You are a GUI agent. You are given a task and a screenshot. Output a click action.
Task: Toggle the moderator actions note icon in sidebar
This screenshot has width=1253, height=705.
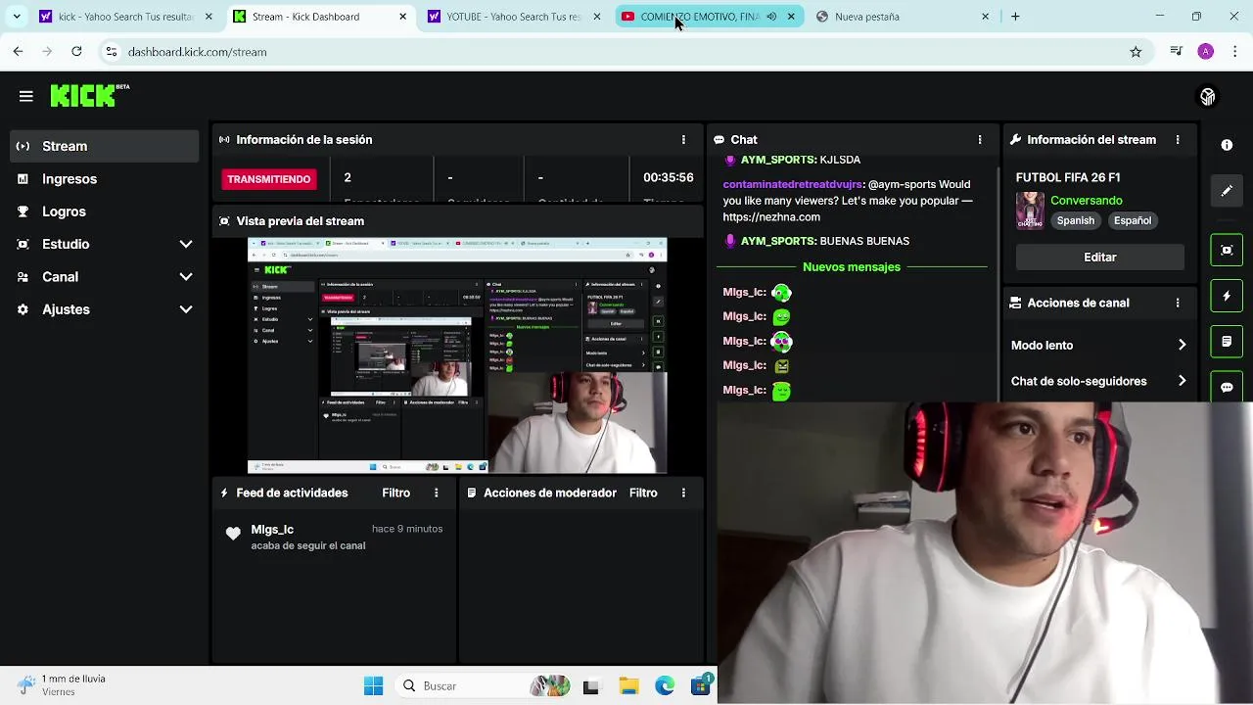point(1227,342)
